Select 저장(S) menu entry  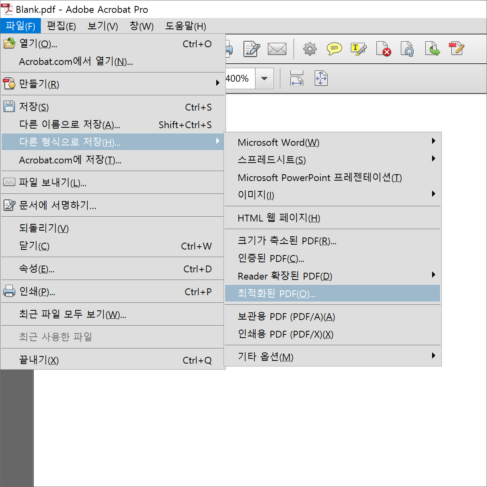pos(113,107)
